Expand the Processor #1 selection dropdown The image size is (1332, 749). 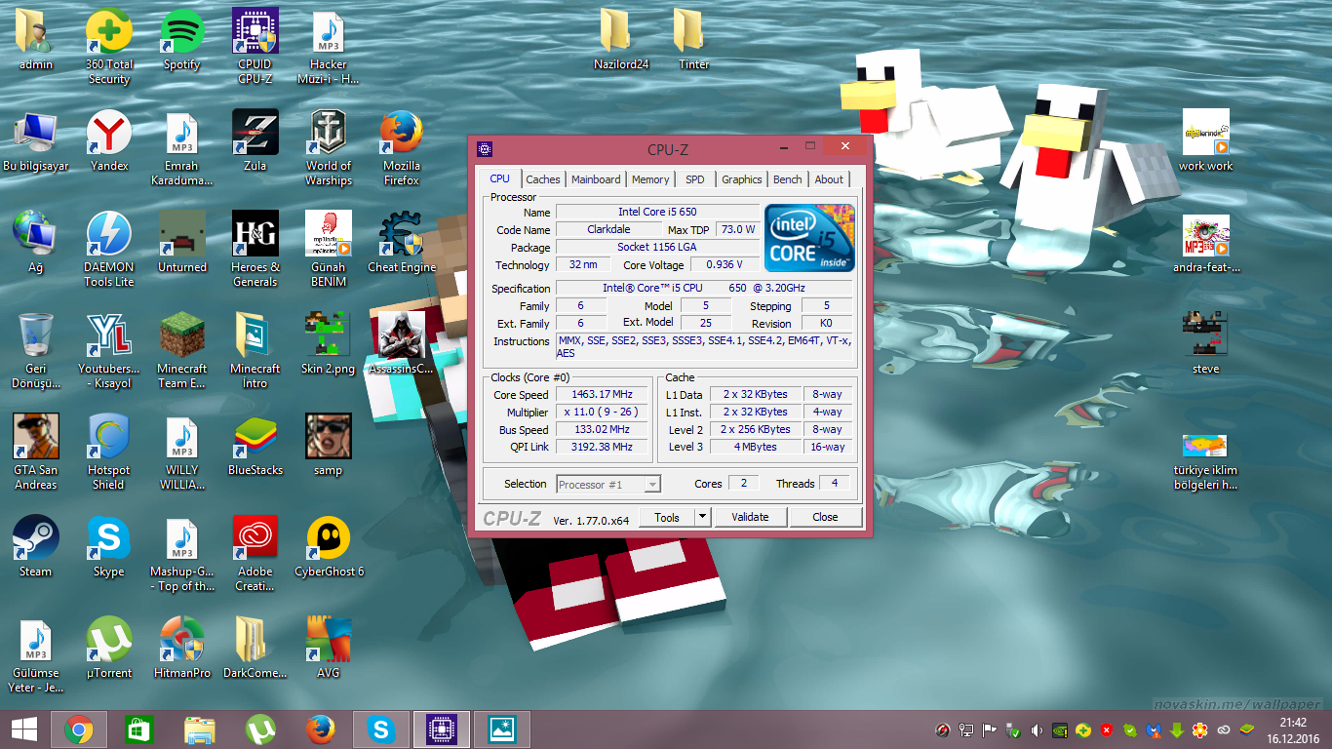point(652,485)
